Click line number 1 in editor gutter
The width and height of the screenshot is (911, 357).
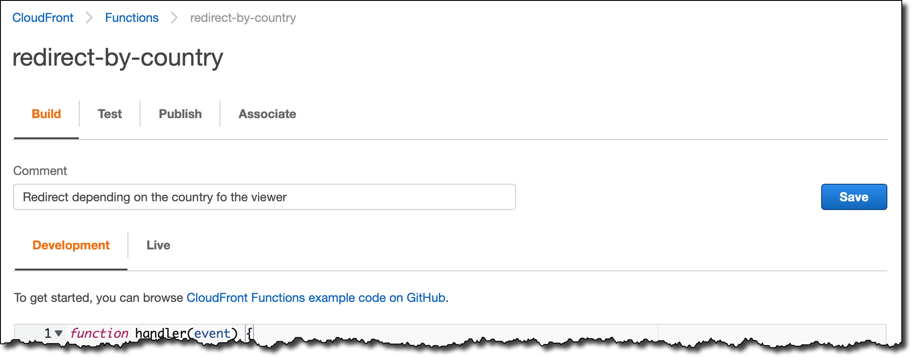click(48, 333)
